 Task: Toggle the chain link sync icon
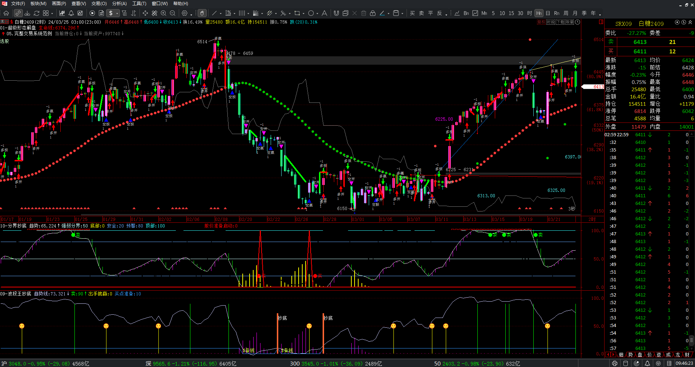[18, 13]
